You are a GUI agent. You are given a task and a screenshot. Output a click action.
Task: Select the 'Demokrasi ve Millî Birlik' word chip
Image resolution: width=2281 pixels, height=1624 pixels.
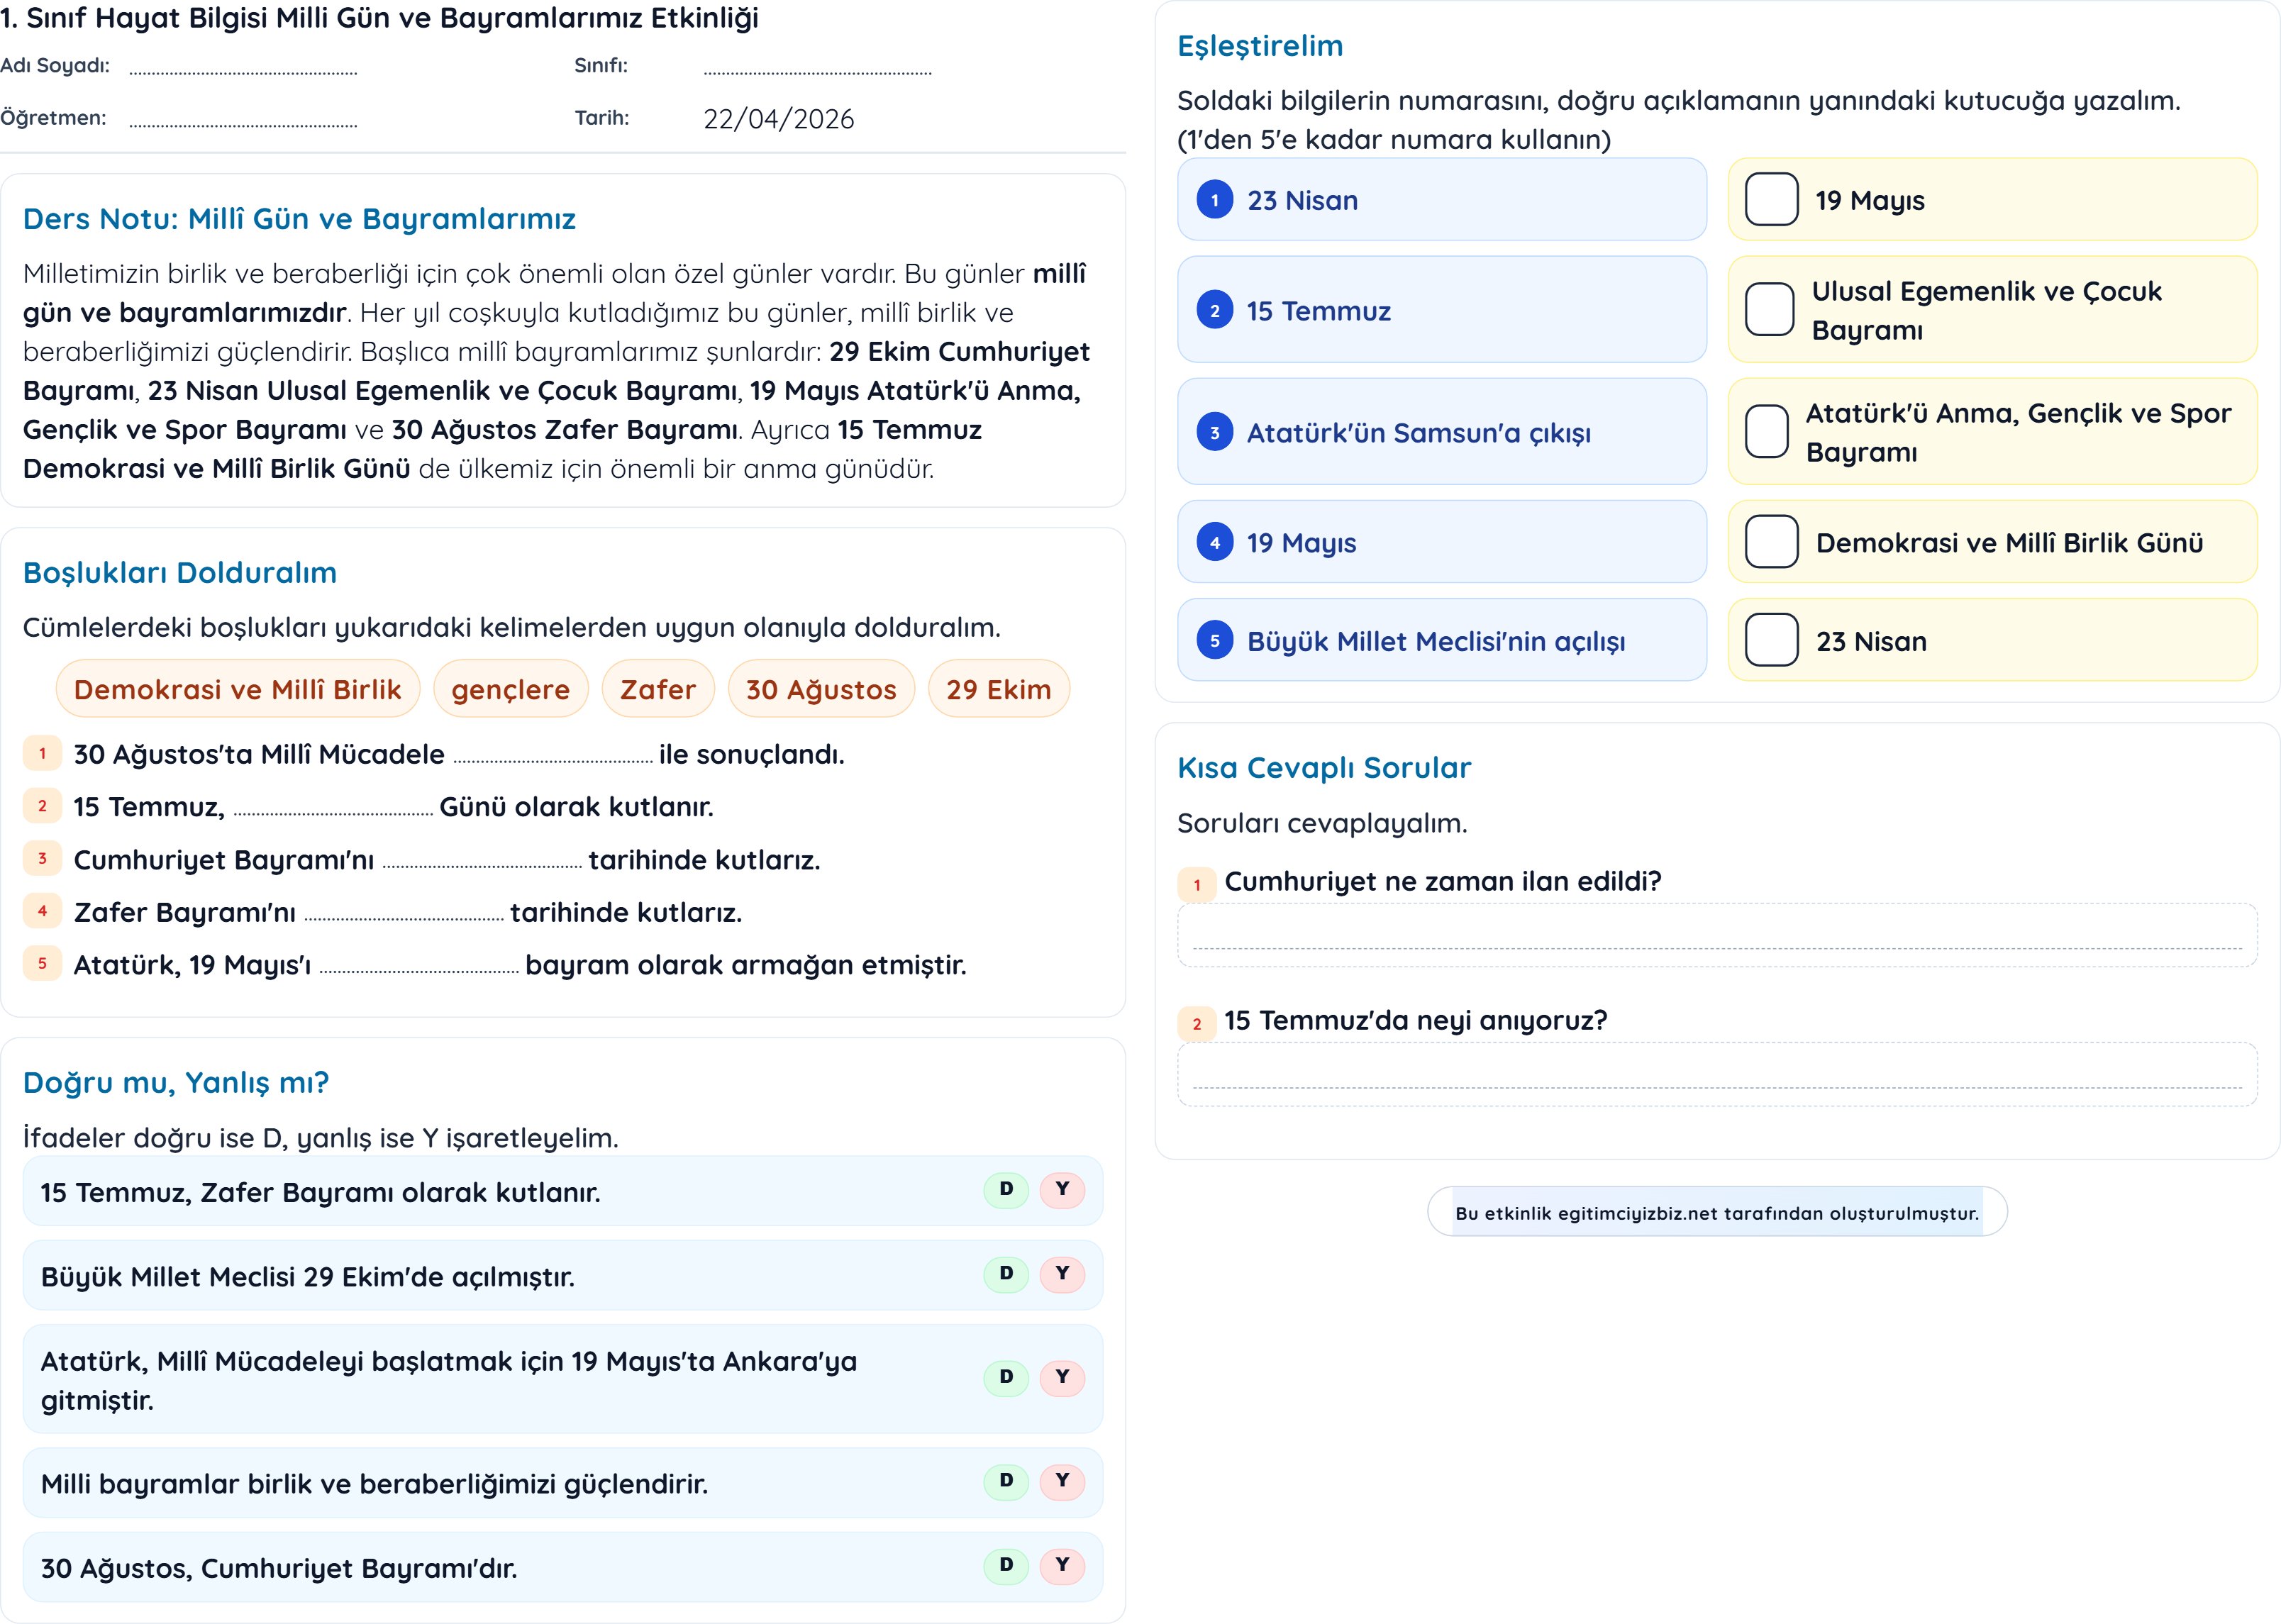coord(238,688)
